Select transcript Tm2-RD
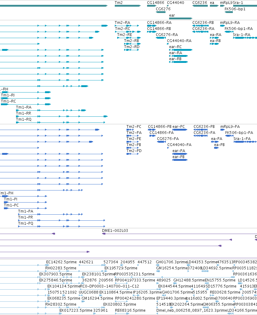This screenshot has width=257, height=315. click(x=132, y=47)
